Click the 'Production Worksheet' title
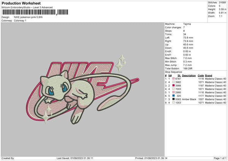 tap(21, 3)
